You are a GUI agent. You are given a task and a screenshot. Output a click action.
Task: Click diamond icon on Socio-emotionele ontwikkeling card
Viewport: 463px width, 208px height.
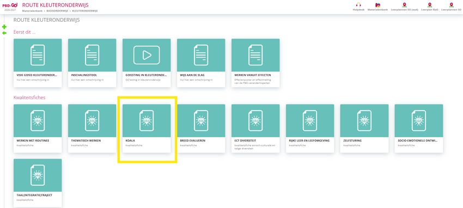(418, 121)
